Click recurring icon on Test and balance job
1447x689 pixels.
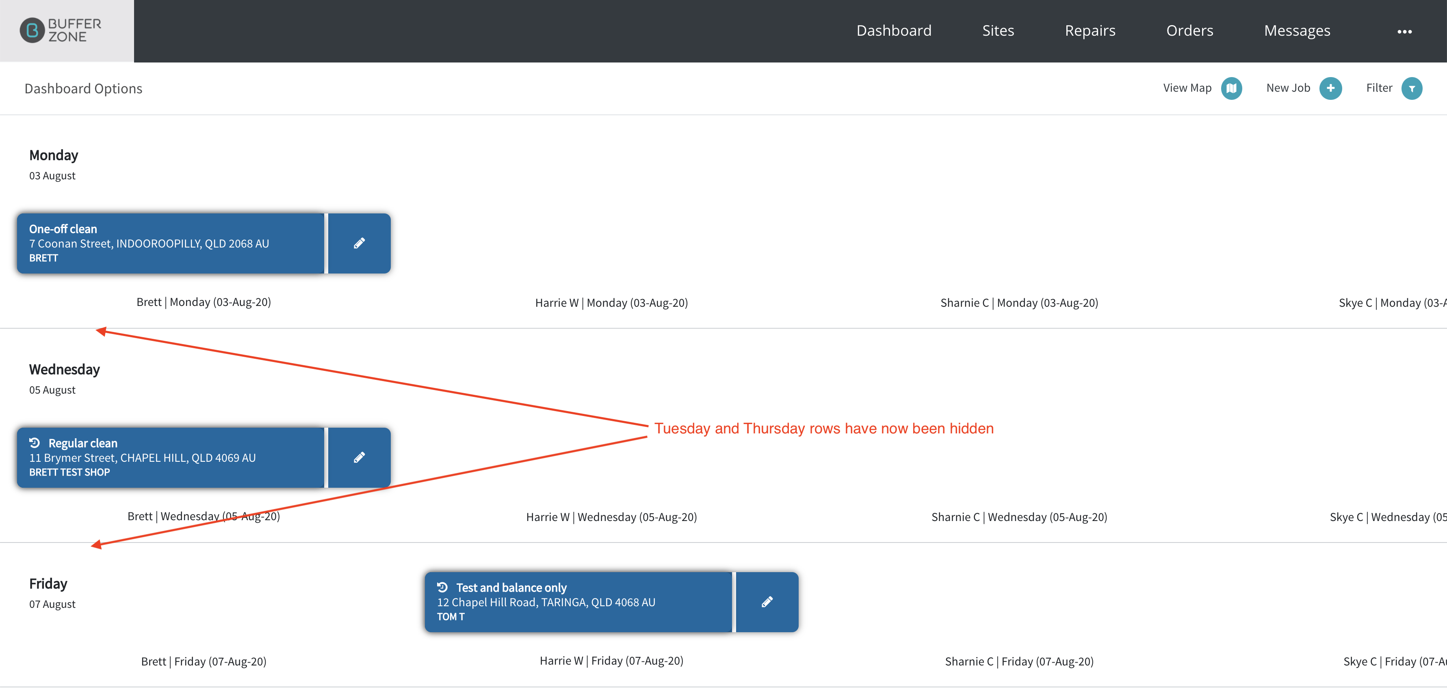tap(443, 588)
